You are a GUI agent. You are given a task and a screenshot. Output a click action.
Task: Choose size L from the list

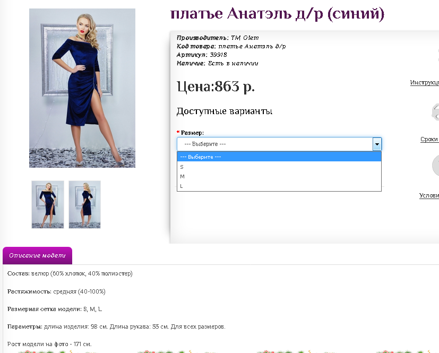279,186
